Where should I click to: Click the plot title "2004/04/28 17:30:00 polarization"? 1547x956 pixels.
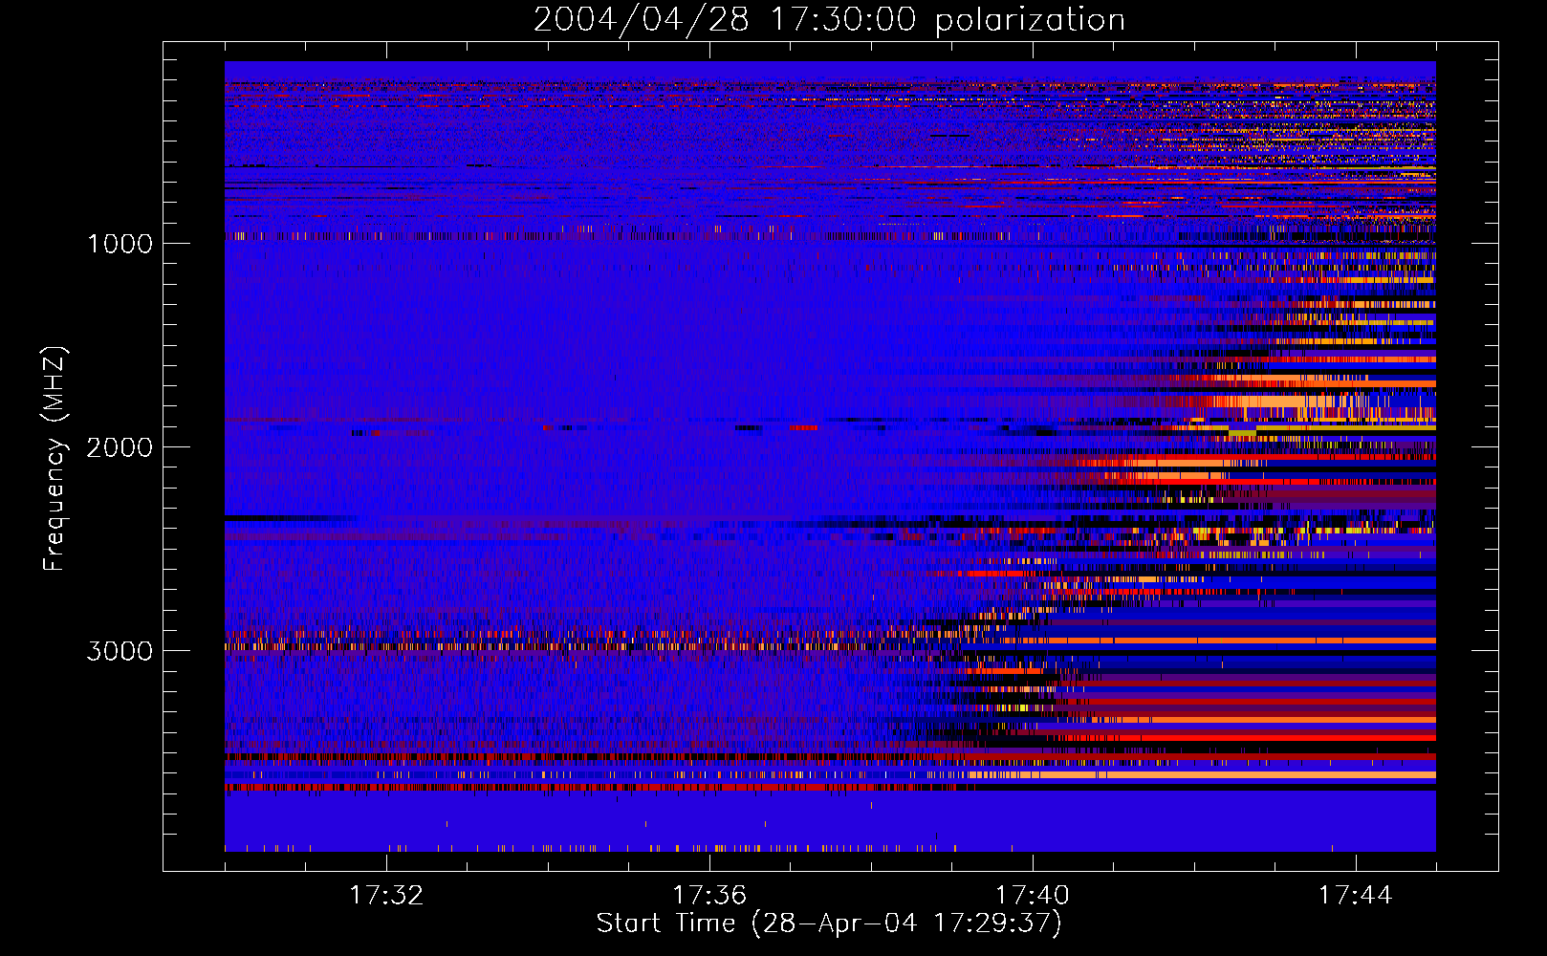(829, 20)
